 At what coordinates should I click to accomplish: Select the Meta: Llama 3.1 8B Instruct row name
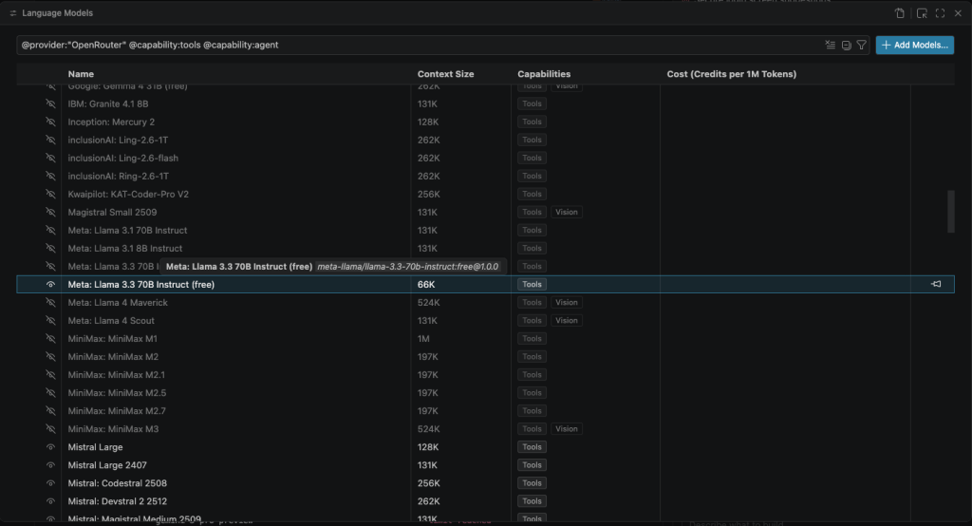click(124, 248)
